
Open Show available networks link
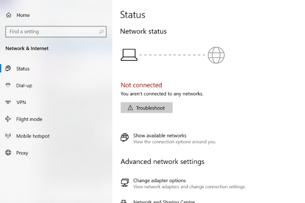click(160, 136)
